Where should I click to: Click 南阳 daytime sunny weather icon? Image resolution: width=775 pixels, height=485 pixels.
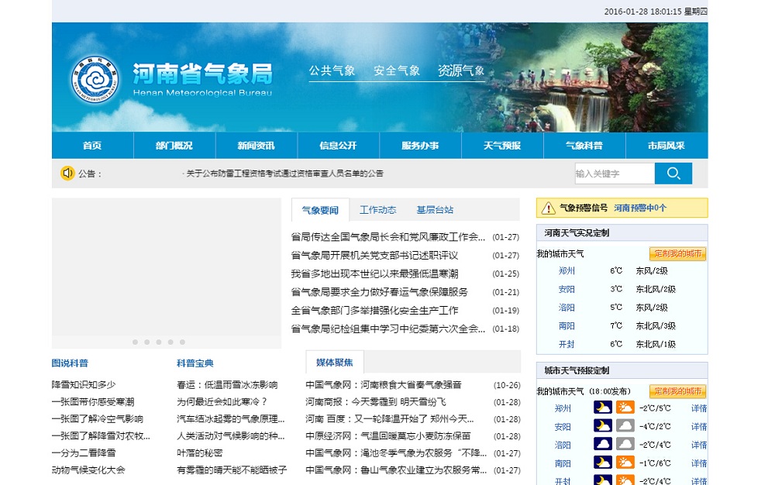point(625,463)
